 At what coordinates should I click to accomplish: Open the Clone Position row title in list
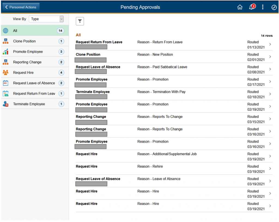tap(88, 55)
